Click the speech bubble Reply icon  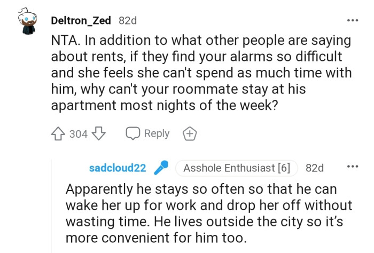tap(132, 133)
